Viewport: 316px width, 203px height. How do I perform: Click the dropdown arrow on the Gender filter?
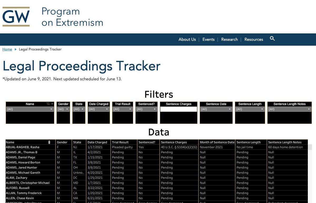click(x=67, y=109)
